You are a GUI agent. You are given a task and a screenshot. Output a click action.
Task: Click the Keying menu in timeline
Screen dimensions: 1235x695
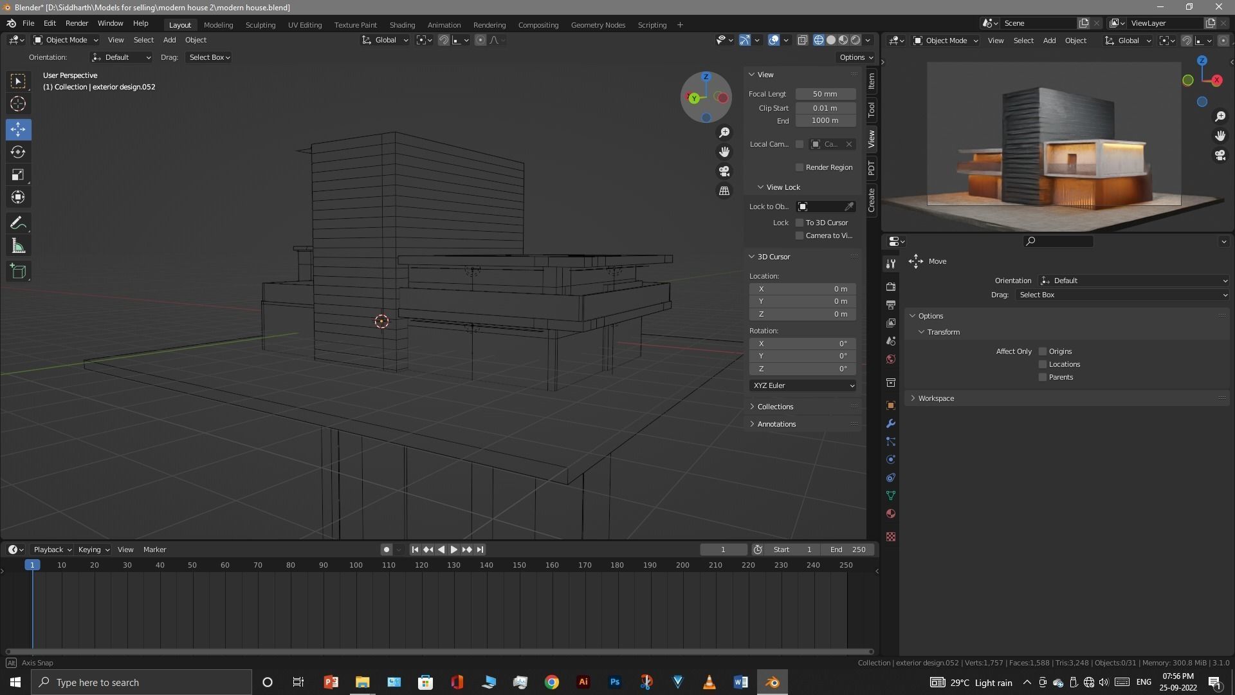click(x=93, y=550)
